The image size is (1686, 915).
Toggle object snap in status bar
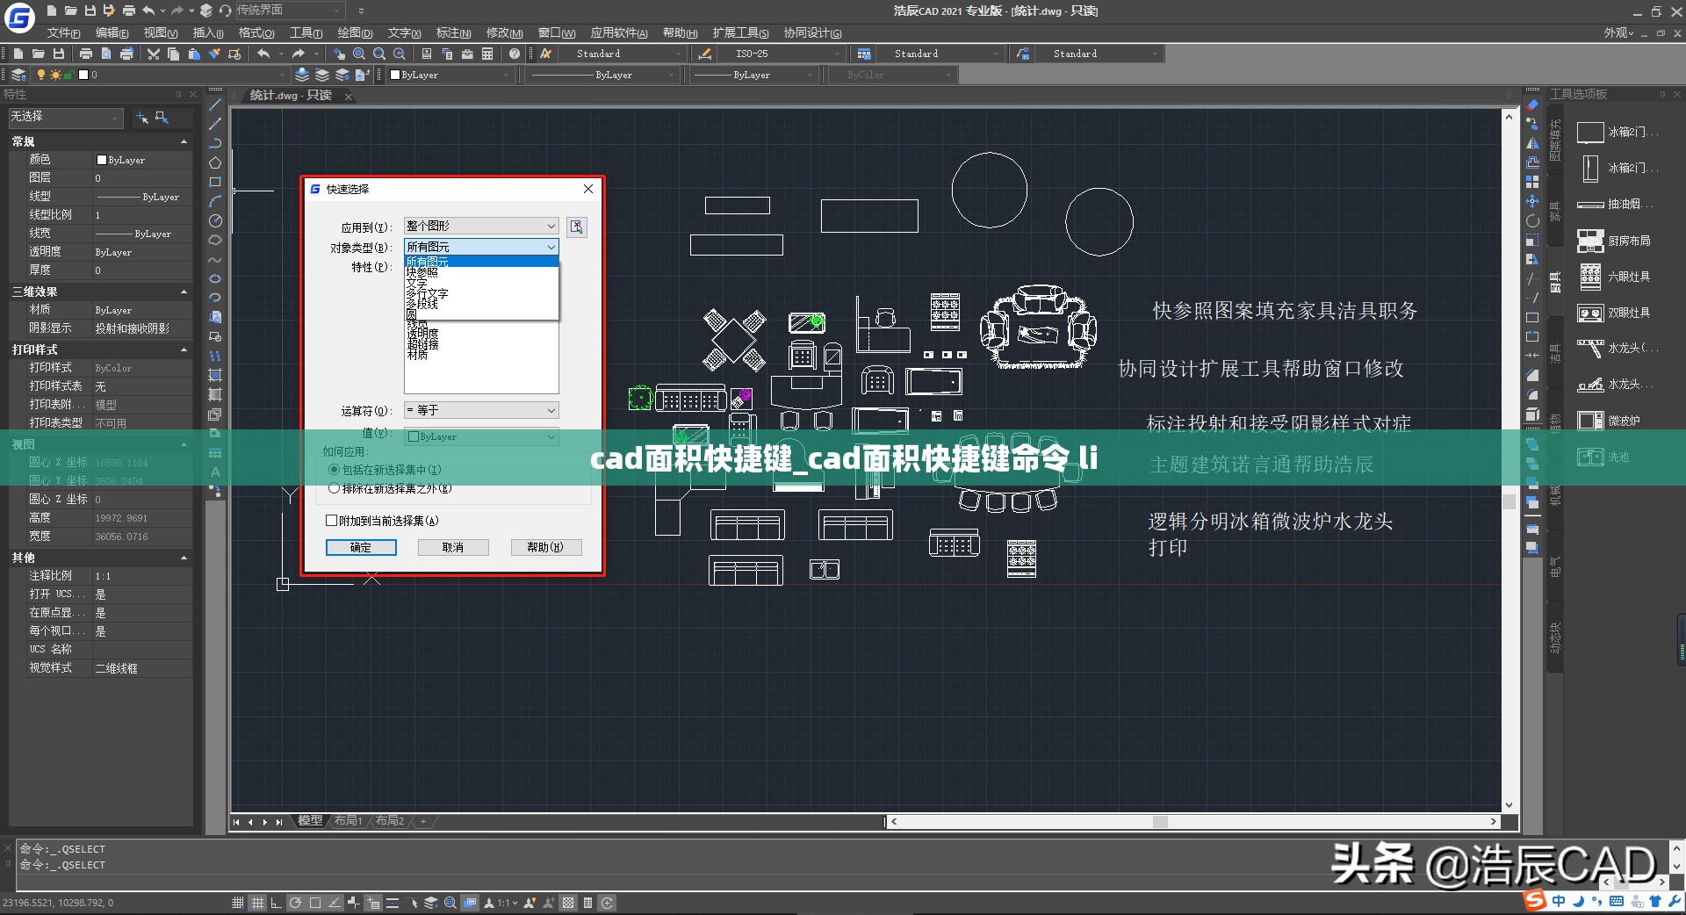click(x=314, y=903)
